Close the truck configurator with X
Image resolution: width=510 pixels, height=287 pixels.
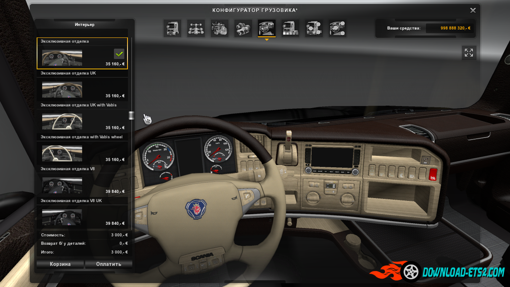coord(473,10)
